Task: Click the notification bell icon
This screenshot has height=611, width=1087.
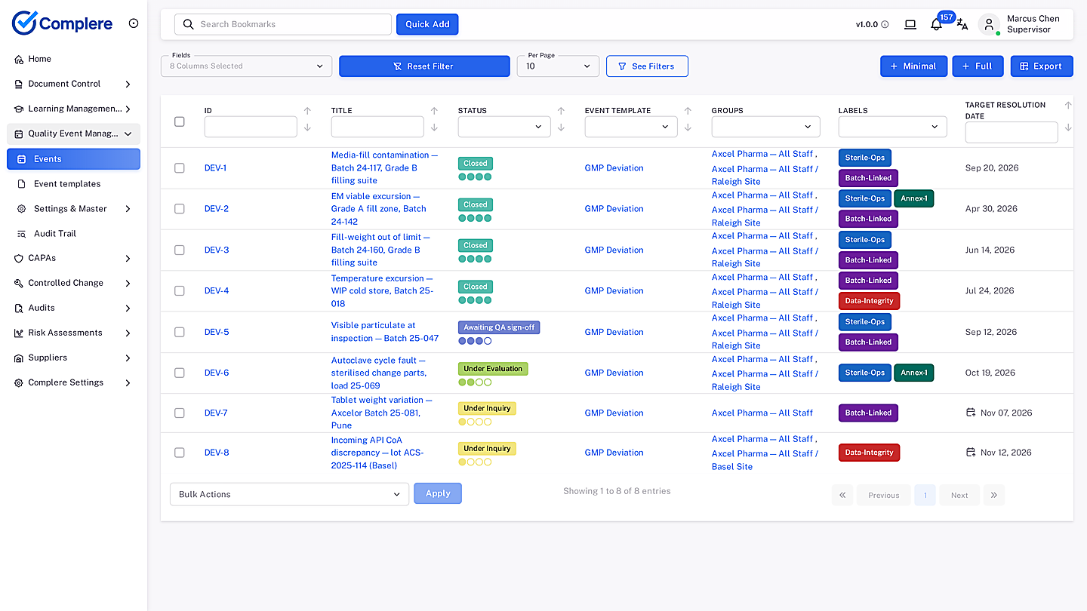Action: coord(936,24)
